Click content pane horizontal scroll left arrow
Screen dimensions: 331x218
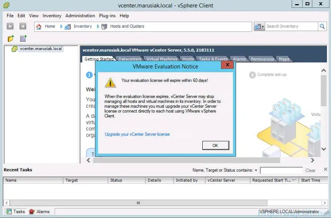89,160
